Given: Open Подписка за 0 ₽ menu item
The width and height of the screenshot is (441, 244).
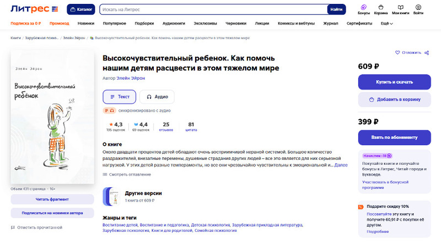Looking at the screenshot, I should pos(26,24).
